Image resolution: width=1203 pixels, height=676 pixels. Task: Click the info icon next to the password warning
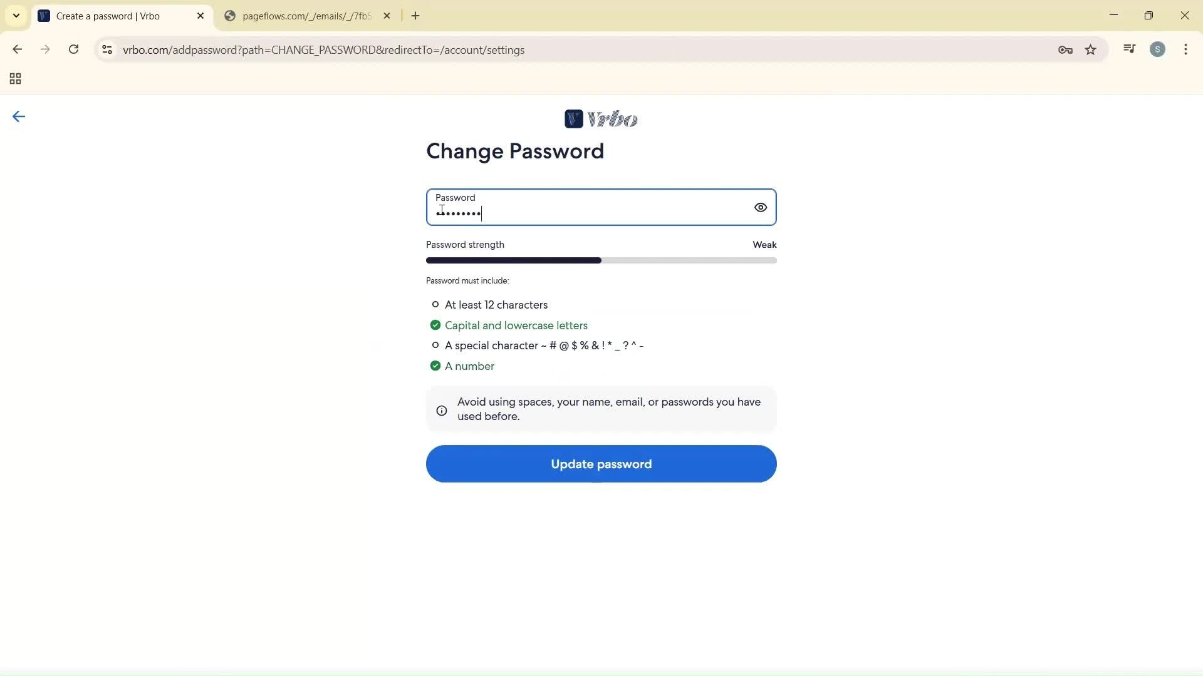pos(441,410)
